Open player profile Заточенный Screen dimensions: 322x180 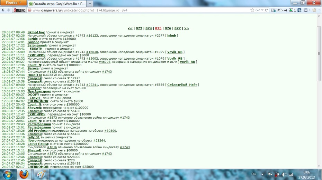[x=37, y=45]
